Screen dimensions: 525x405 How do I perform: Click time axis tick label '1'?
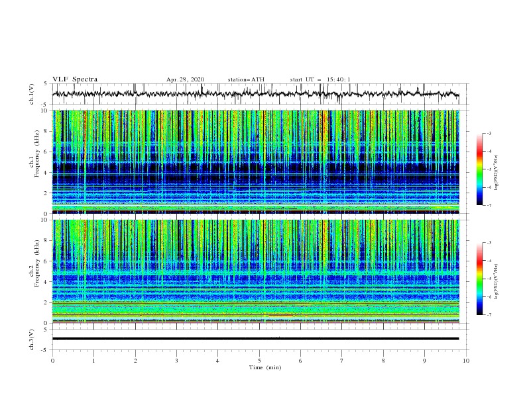(93, 361)
